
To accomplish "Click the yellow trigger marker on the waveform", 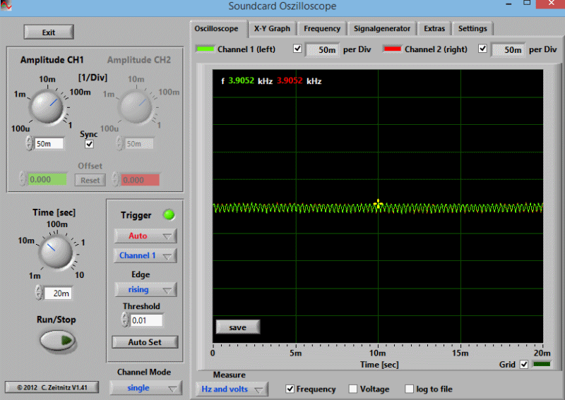I will pos(378,204).
